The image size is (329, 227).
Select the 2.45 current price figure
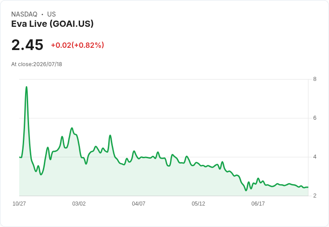pyautogui.click(x=27, y=45)
